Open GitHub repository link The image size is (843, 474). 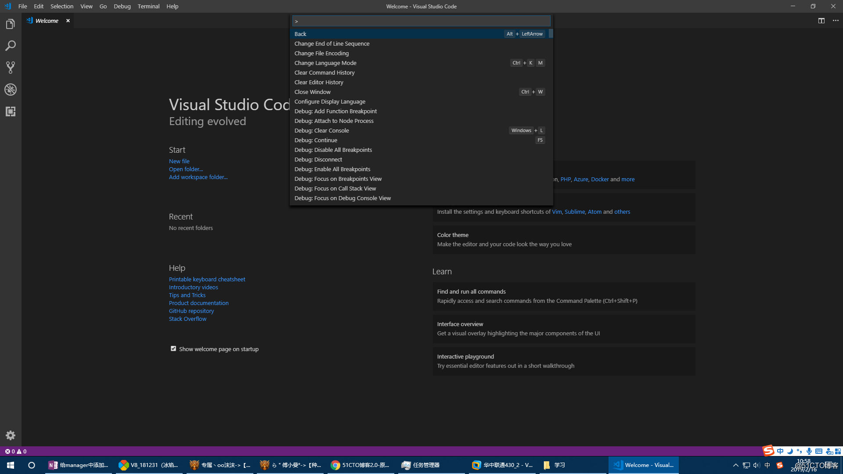(x=191, y=311)
